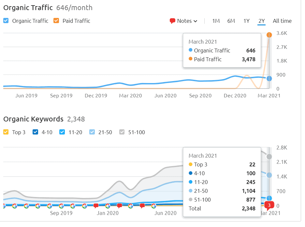
Task: Click light blue 21-50 data point on keywords chart
Action: pyautogui.click(x=269, y=175)
